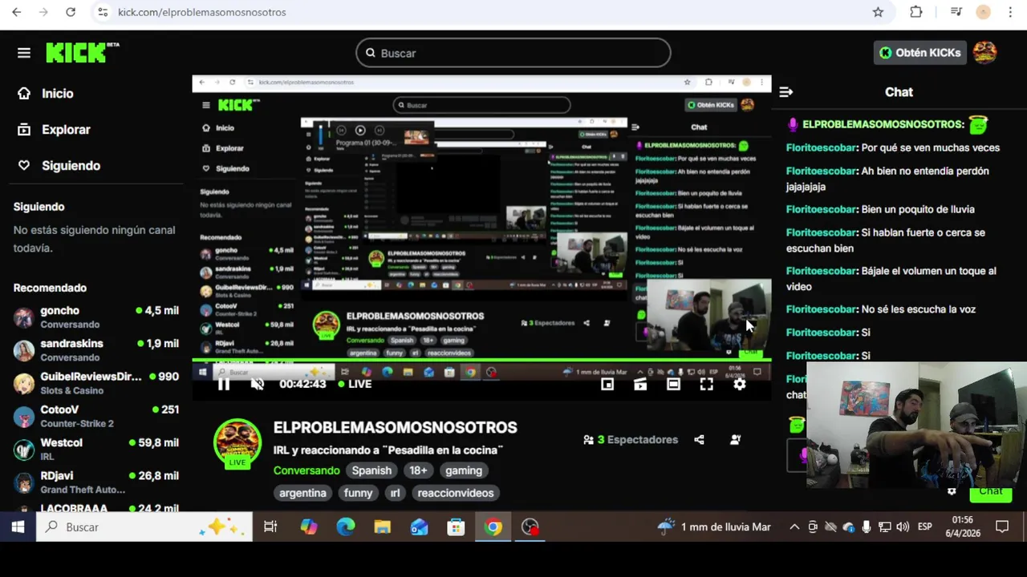Select the irl tag
Image resolution: width=1027 pixels, height=577 pixels.
[x=395, y=493]
